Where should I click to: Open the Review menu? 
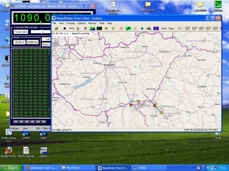click(92, 23)
